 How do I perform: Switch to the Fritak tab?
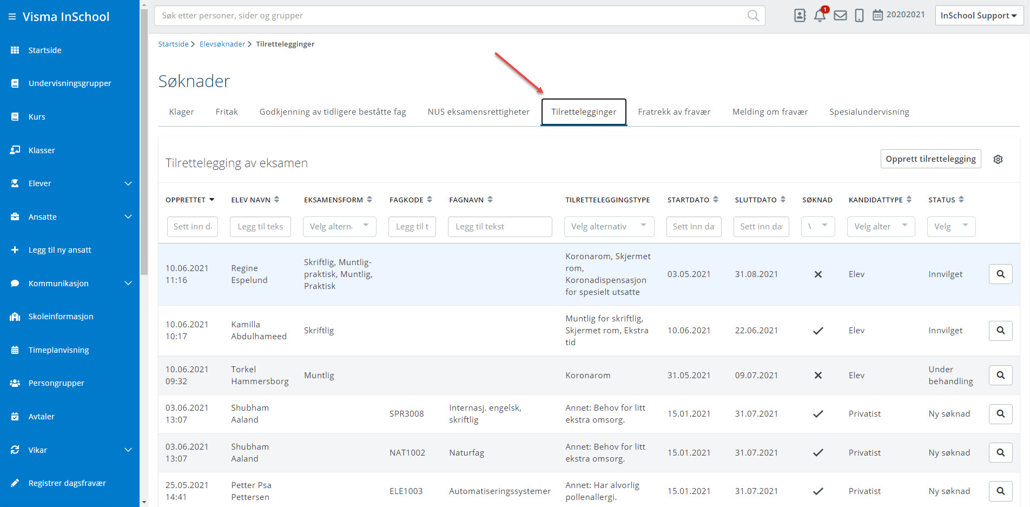coord(227,112)
